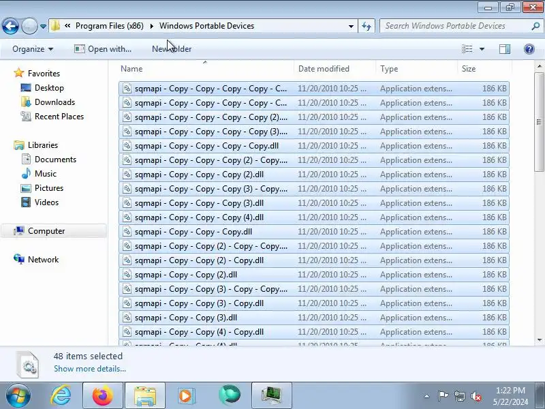Image resolution: width=545 pixels, height=409 pixels.
Task: Click the Network globe icon
Action: (x=19, y=259)
